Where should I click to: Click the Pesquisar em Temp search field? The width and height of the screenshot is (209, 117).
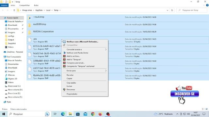click(192, 10)
